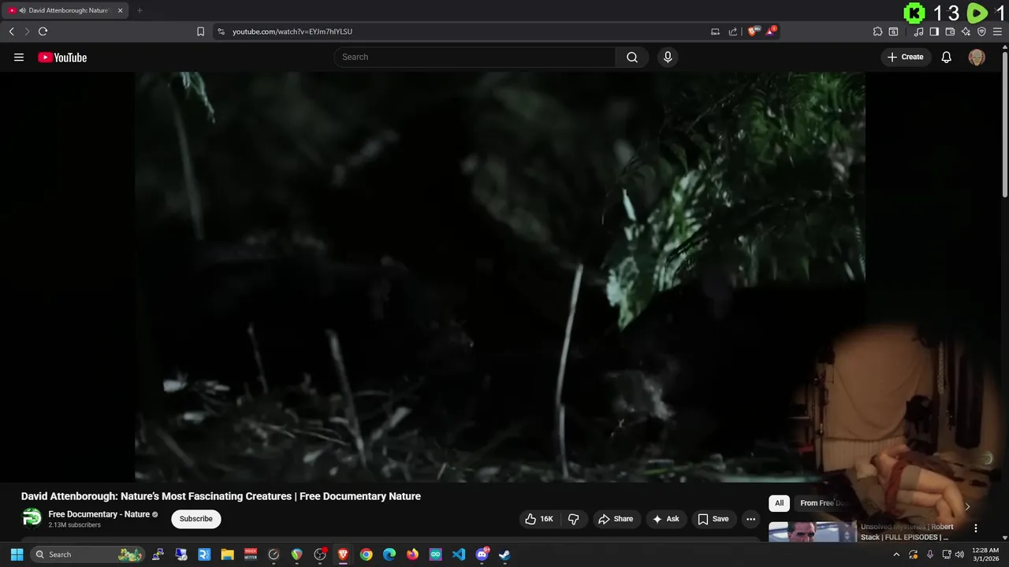Open Microsoft Edge from the taskbar
The image size is (1009, 567).
[x=389, y=554]
